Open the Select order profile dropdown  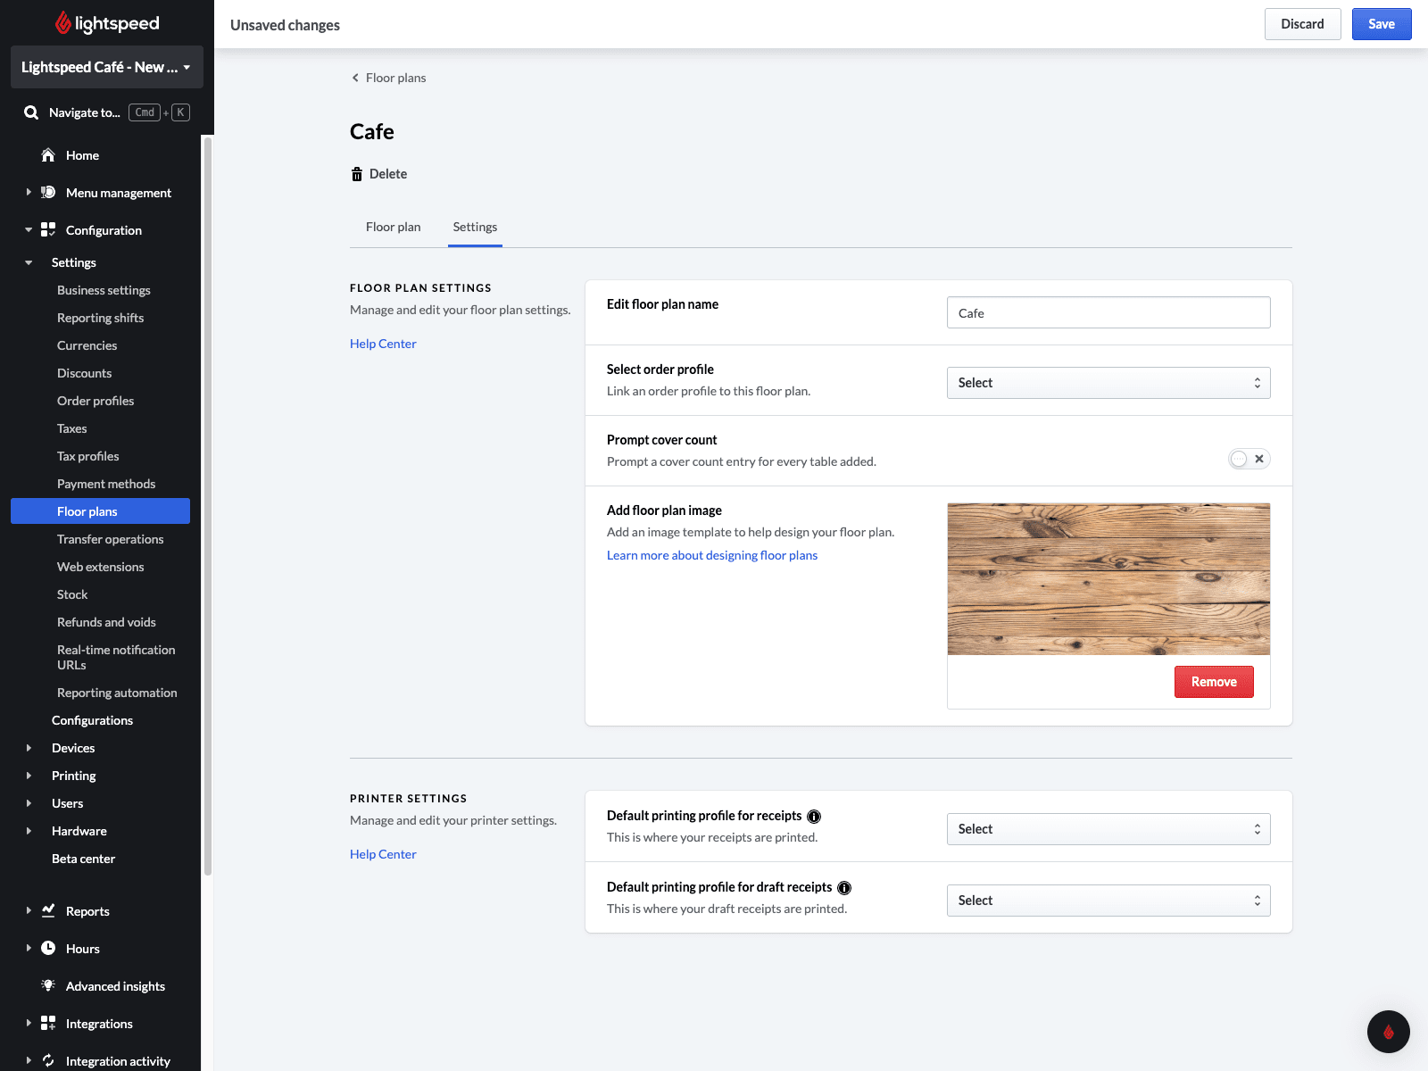pyautogui.click(x=1108, y=383)
